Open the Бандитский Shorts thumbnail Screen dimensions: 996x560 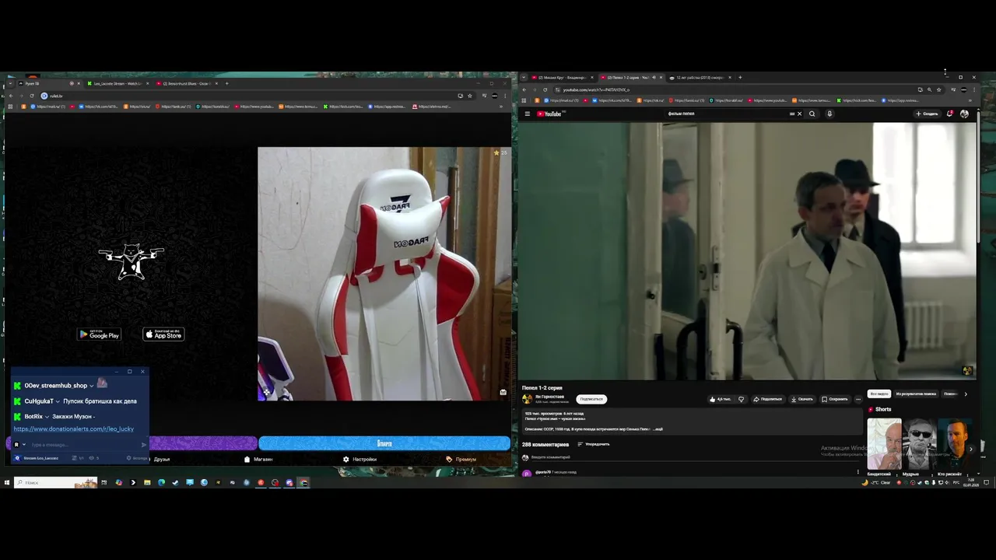tap(884, 443)
